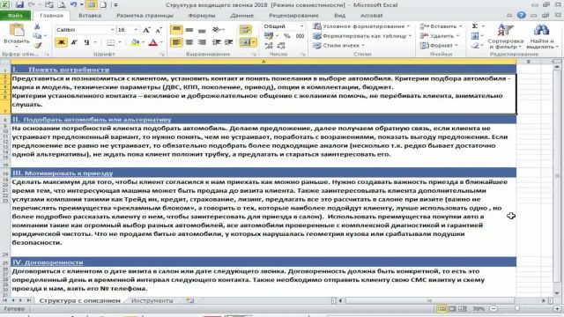Toggle Italic (К) formatting
The image size is (564, 317).
coord(74,42)
